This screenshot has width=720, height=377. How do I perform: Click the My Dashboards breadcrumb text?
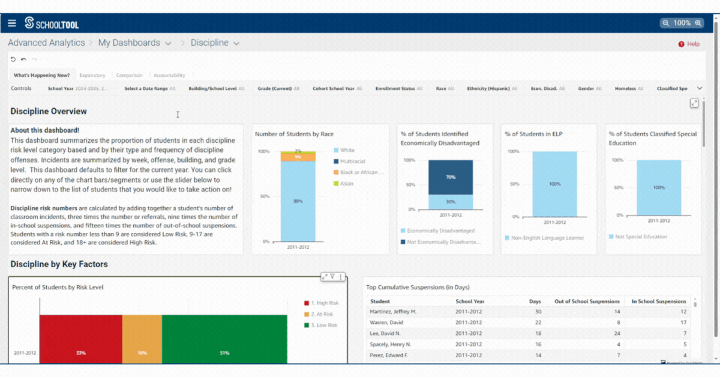click(x=129, y=43)
